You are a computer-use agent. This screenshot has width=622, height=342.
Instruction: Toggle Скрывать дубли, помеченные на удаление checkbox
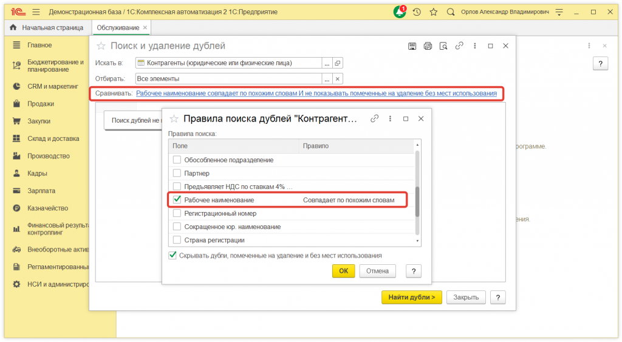[x=173, y=256]
